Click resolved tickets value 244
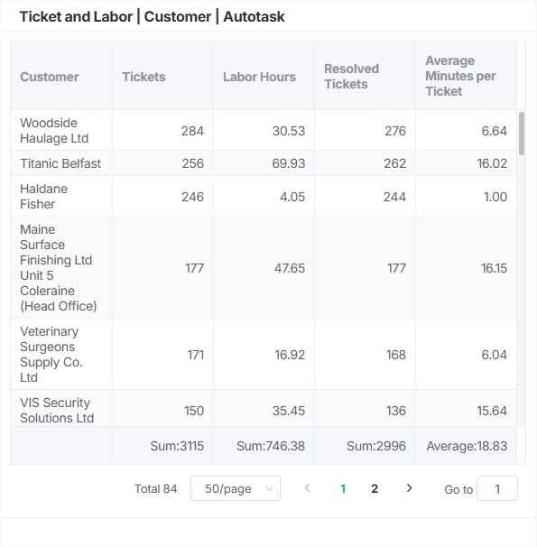Image resolution: width=537 pixels, height=547 pixels. coord(394,197)
